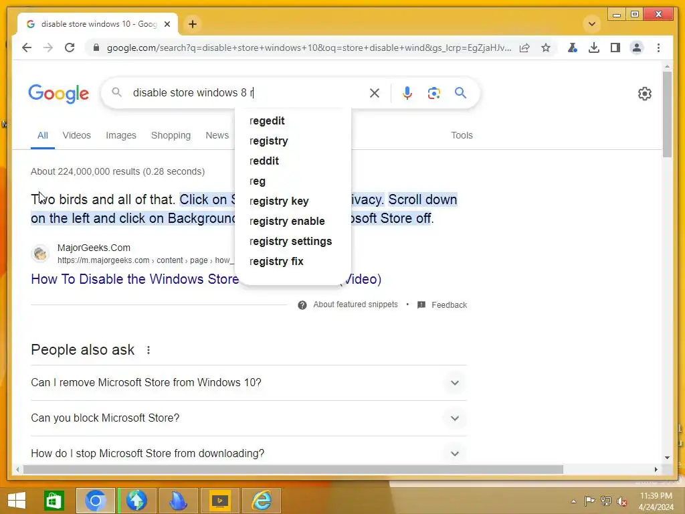Open a new tab with the plus button
This screenshot has width=685, height=514.
[193, 24]
